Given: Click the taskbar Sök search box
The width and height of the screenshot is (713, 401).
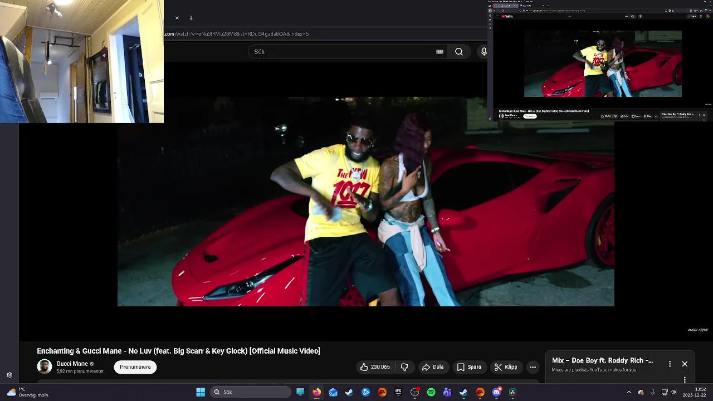Looking at the screenshot, I should [251, 392].
